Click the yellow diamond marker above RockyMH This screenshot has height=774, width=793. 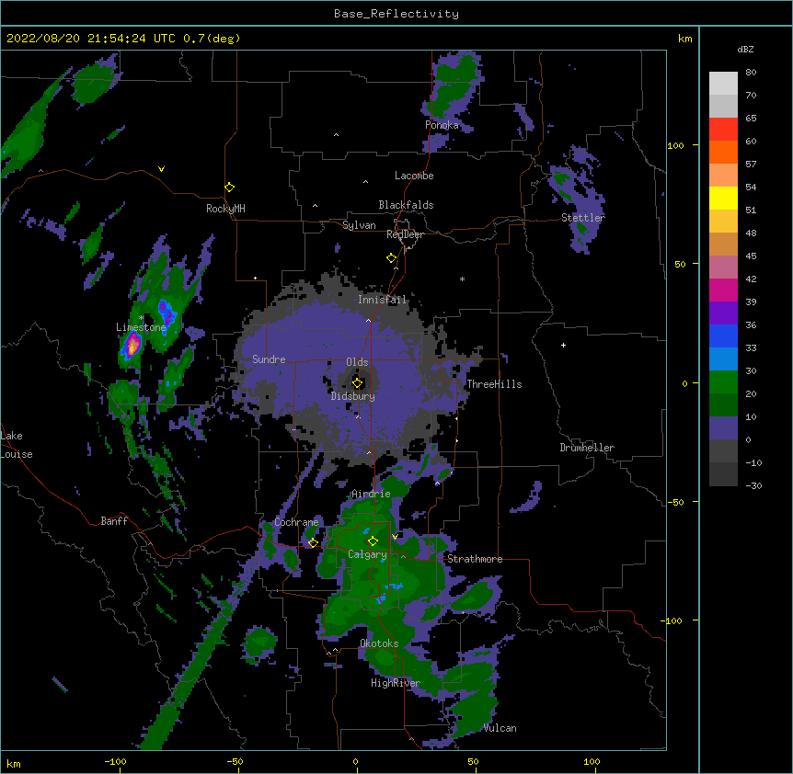[230, 188]
